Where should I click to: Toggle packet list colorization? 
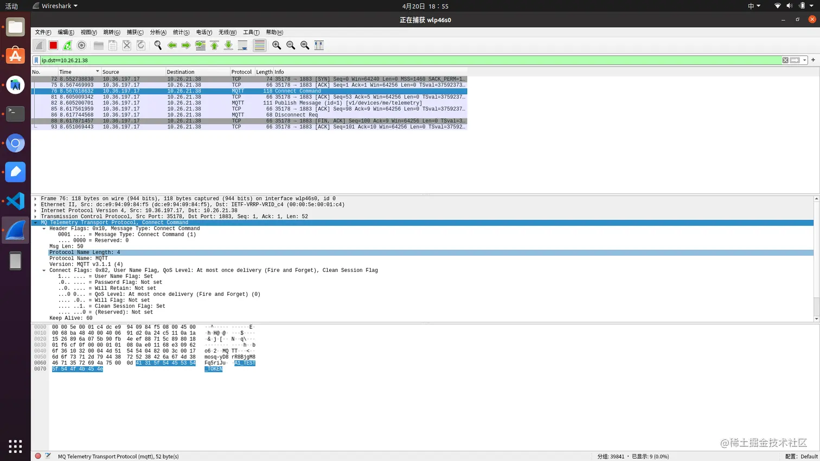pyautogui.click(x=259, y=46)
